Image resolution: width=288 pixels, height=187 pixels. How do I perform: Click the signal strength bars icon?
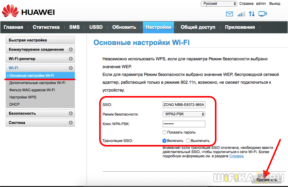(241, 14)
